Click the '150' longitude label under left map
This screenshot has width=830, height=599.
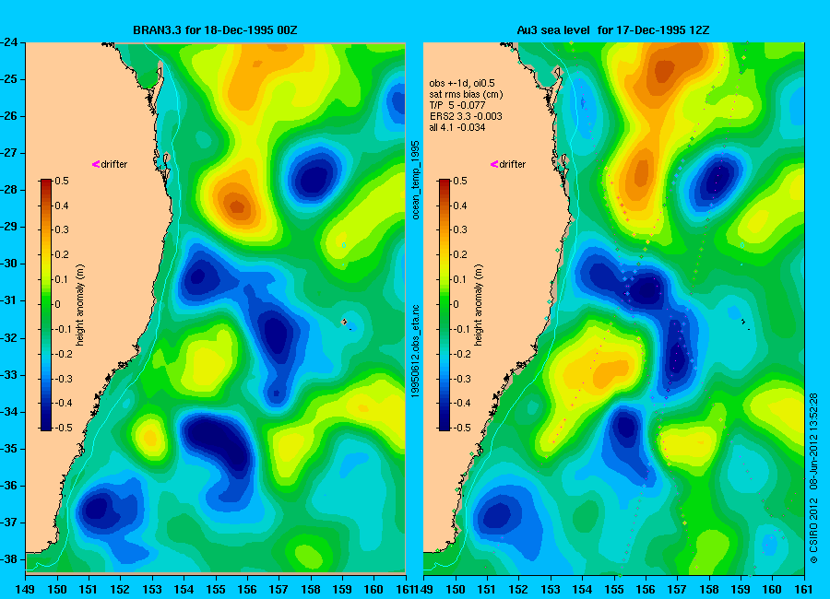[x=56, y=589]
